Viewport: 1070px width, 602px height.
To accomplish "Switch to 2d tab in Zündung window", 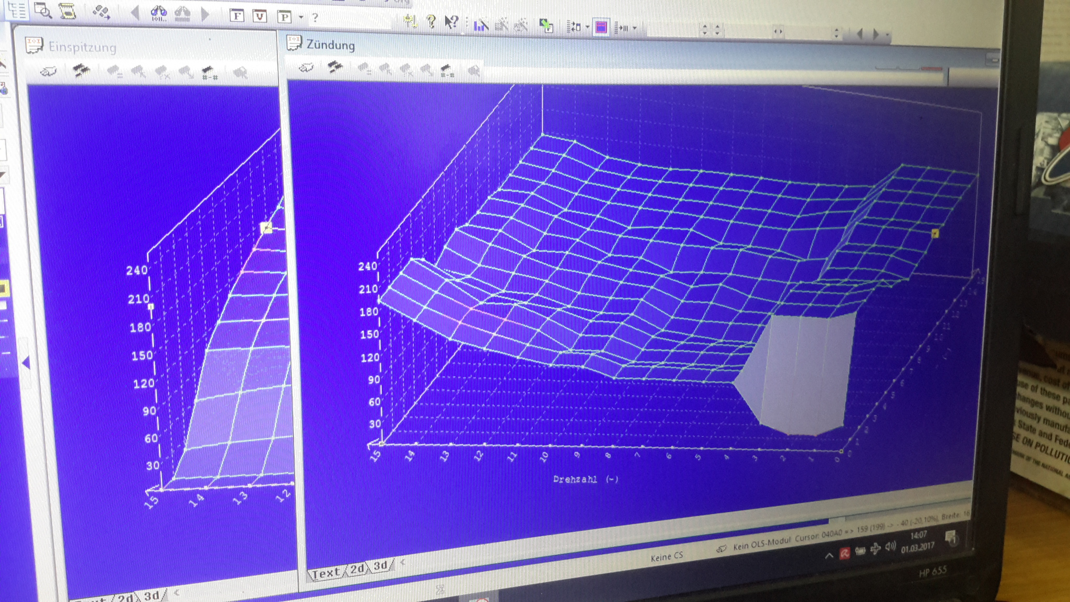I will pyautogui.click(x=357, y=569).
